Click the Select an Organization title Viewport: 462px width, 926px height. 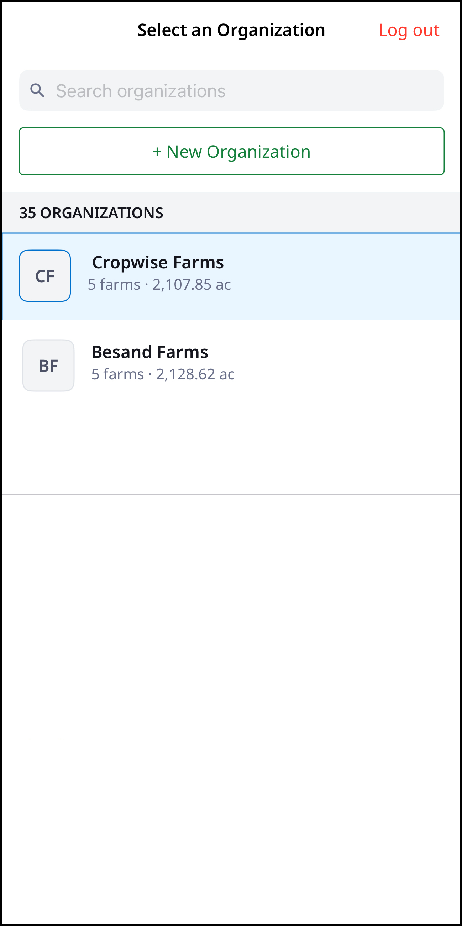click(231, 30)
